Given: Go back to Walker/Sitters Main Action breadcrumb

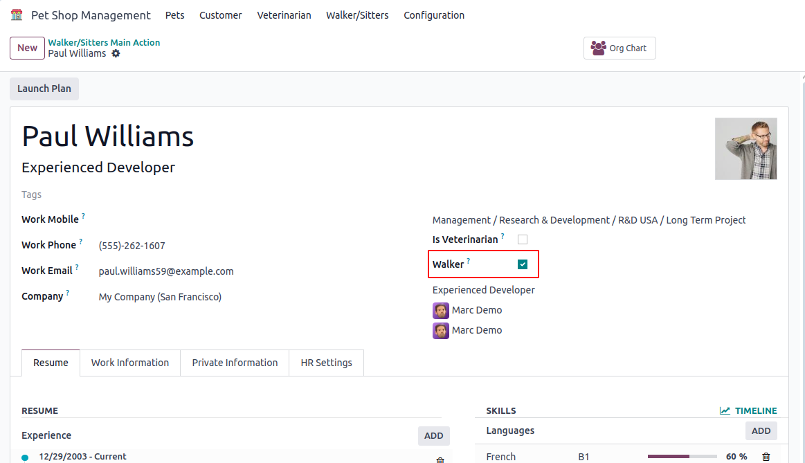Looking at the screenshot, I should (105, 43).
